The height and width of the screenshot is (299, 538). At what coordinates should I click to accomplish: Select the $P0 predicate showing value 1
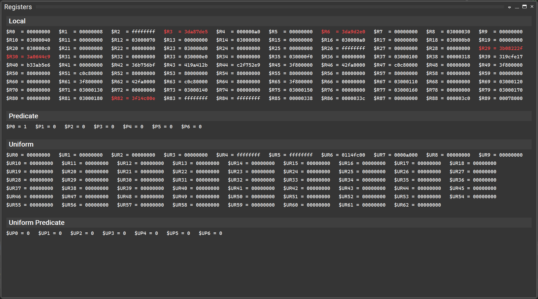[17, 126]
